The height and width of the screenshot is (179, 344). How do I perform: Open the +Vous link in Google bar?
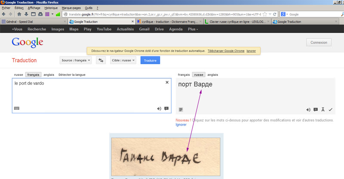17,29
